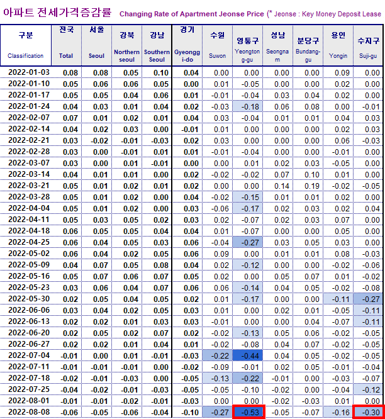The height and width of the screenshot is (419, 385).
Task: Click the 강북 Northern seoul header
Action: pos(126,45)
